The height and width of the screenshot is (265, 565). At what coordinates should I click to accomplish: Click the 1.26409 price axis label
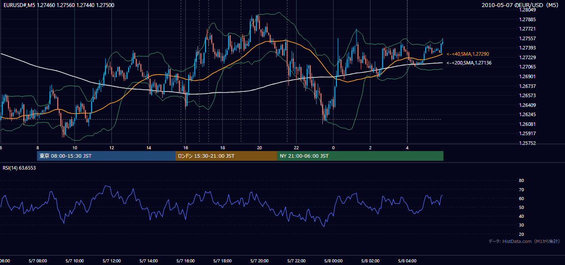coord(527,105)
